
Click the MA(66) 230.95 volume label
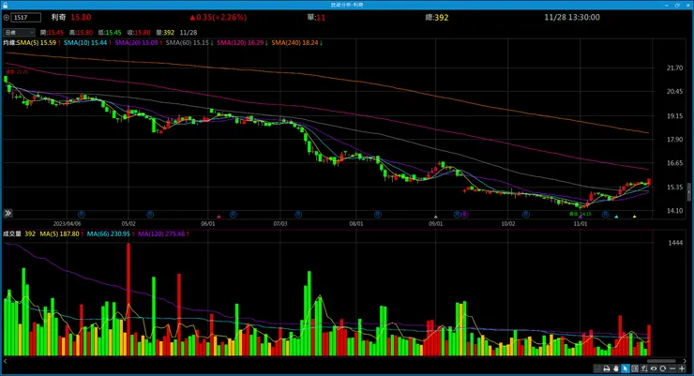click(x=109, y=234)
